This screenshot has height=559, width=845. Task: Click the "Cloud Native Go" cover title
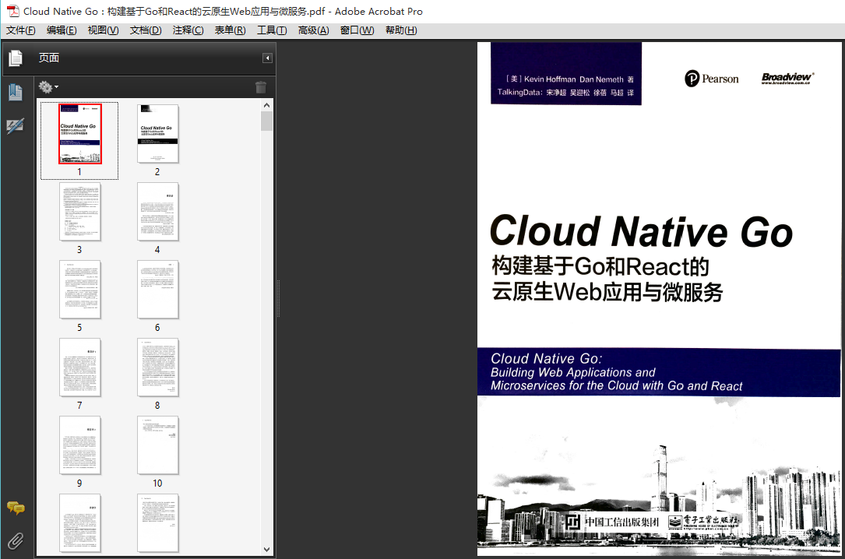(x=641, y=231)
